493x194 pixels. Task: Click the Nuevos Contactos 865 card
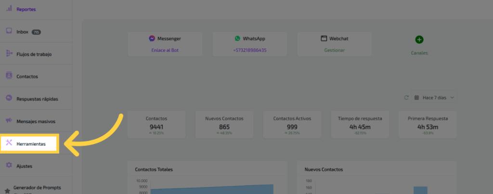click(x=224, y=125)
